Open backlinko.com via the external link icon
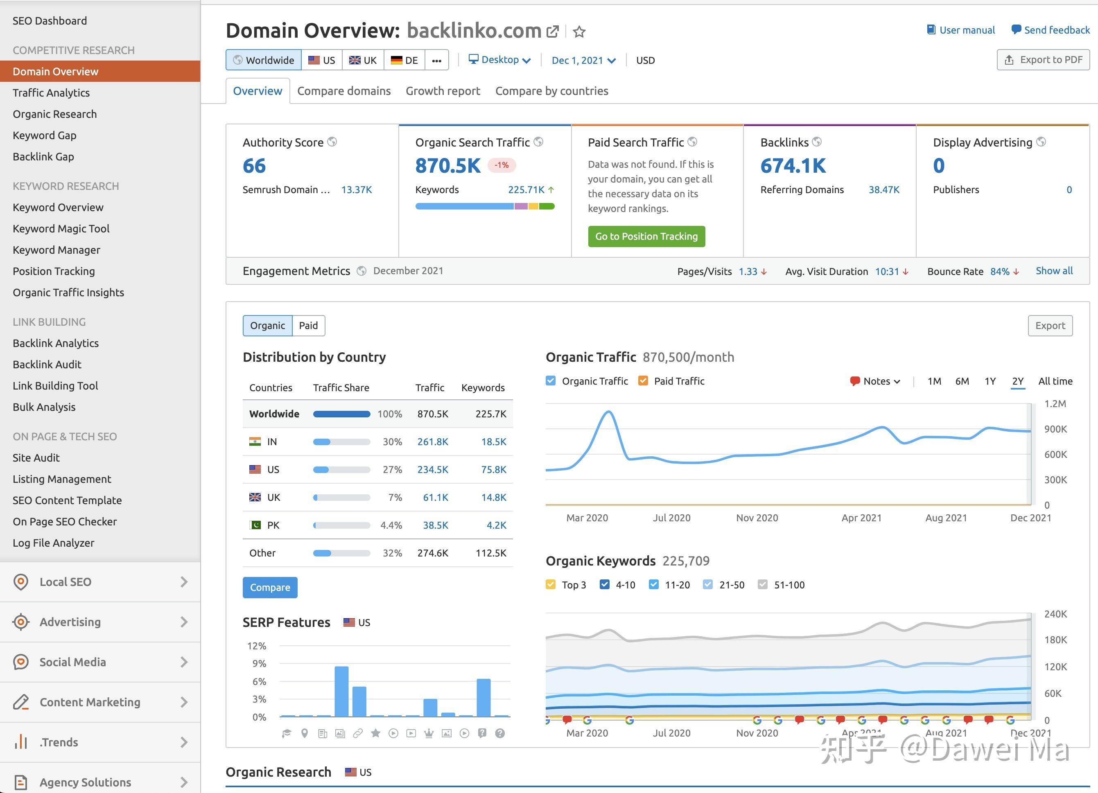 (x=552, y=32)
